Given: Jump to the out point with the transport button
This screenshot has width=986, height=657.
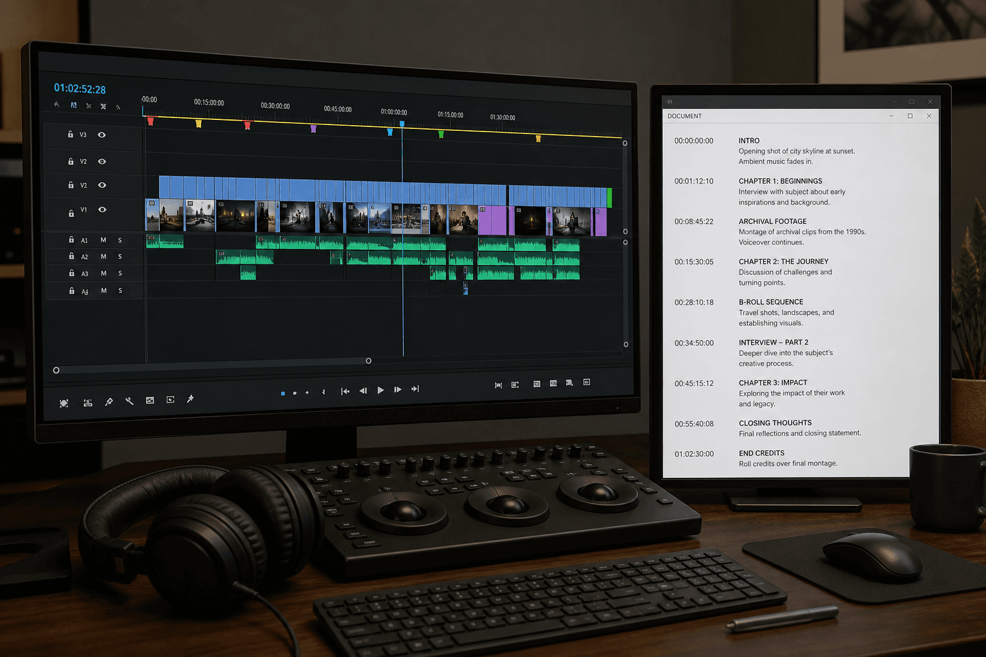Looking at the screenshot, I should pyautogui.click(x=415, y=389).
